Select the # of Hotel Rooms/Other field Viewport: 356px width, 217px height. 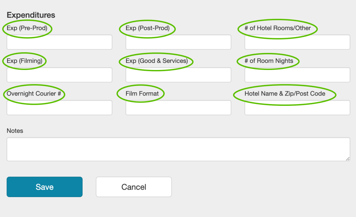(297, 42)
